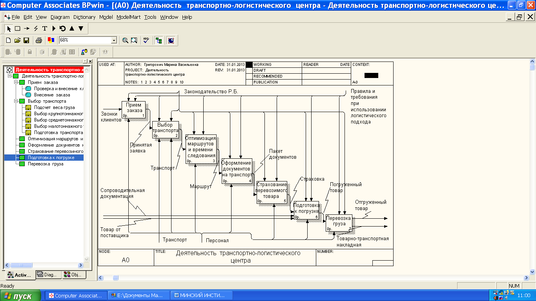This screenshot has height=301, width=536.
Task: Select Выбор среднетоннажного tree item
Action: 59,120
